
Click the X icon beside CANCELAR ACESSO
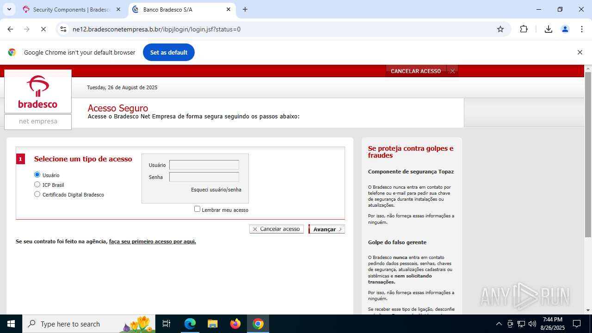(452, 71)
